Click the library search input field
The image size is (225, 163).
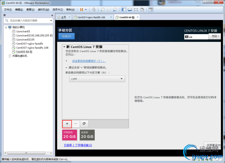pyautogui.click(x=28, y=20)
